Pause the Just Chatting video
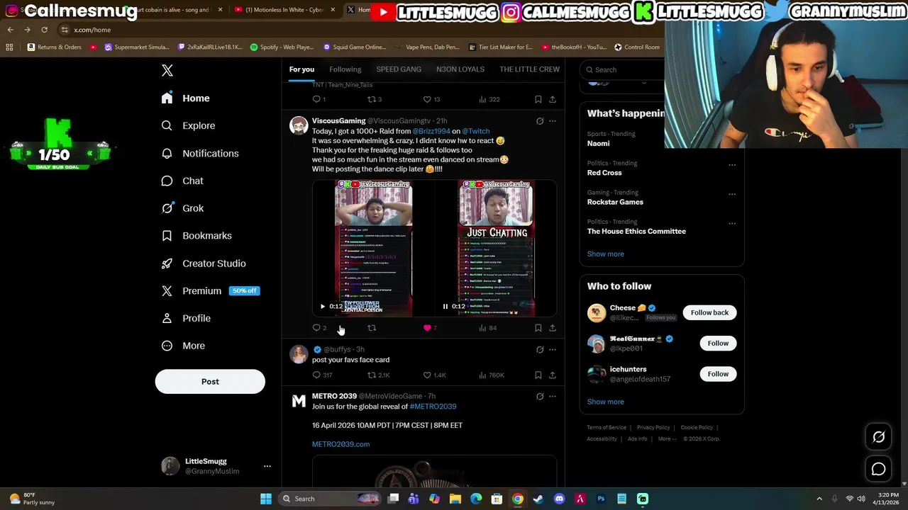The width and height of the screenshot is (908, 510). point(445,307)
